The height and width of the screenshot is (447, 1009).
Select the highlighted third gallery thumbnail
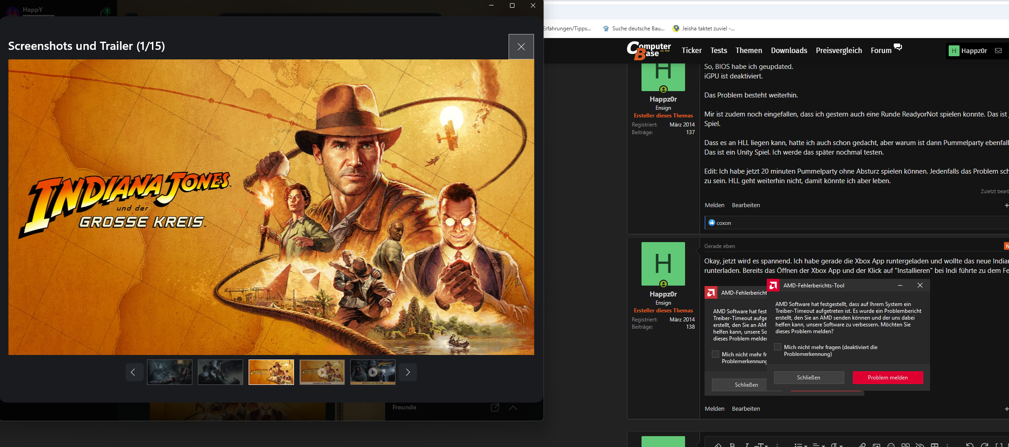pos(271,372)
